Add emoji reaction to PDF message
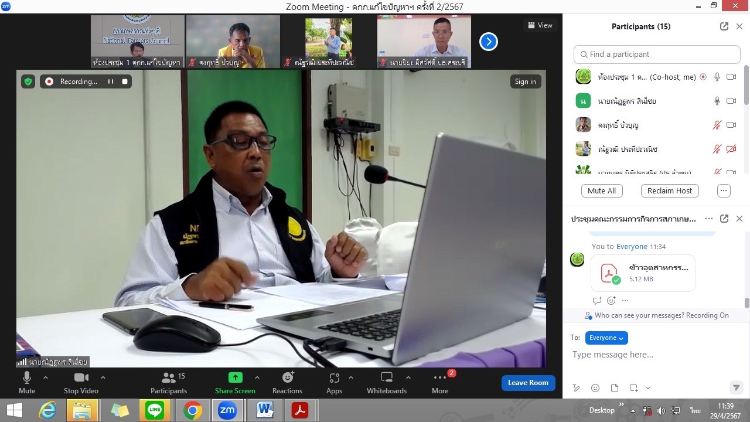 [611, 301]
